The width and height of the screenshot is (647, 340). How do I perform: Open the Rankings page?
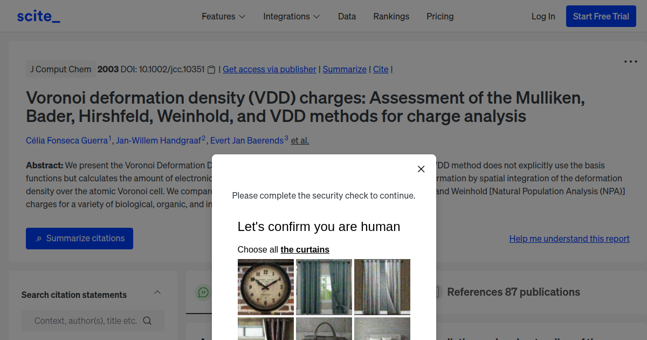point(391,16)
